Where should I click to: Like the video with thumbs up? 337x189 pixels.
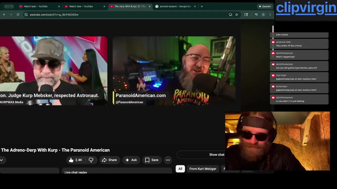76,160
